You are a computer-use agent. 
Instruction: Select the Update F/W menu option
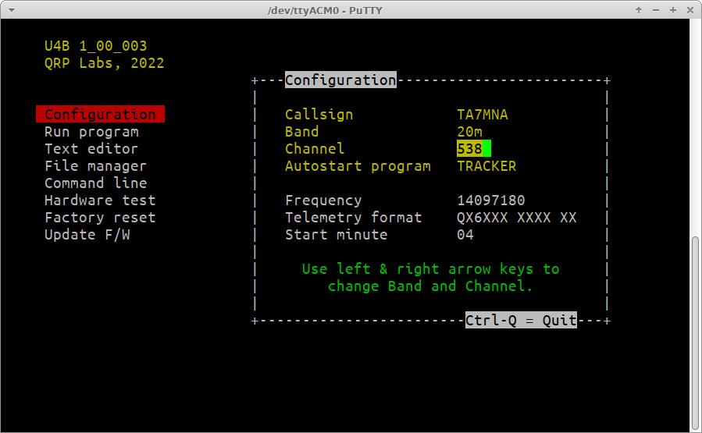tap(87, 235)
